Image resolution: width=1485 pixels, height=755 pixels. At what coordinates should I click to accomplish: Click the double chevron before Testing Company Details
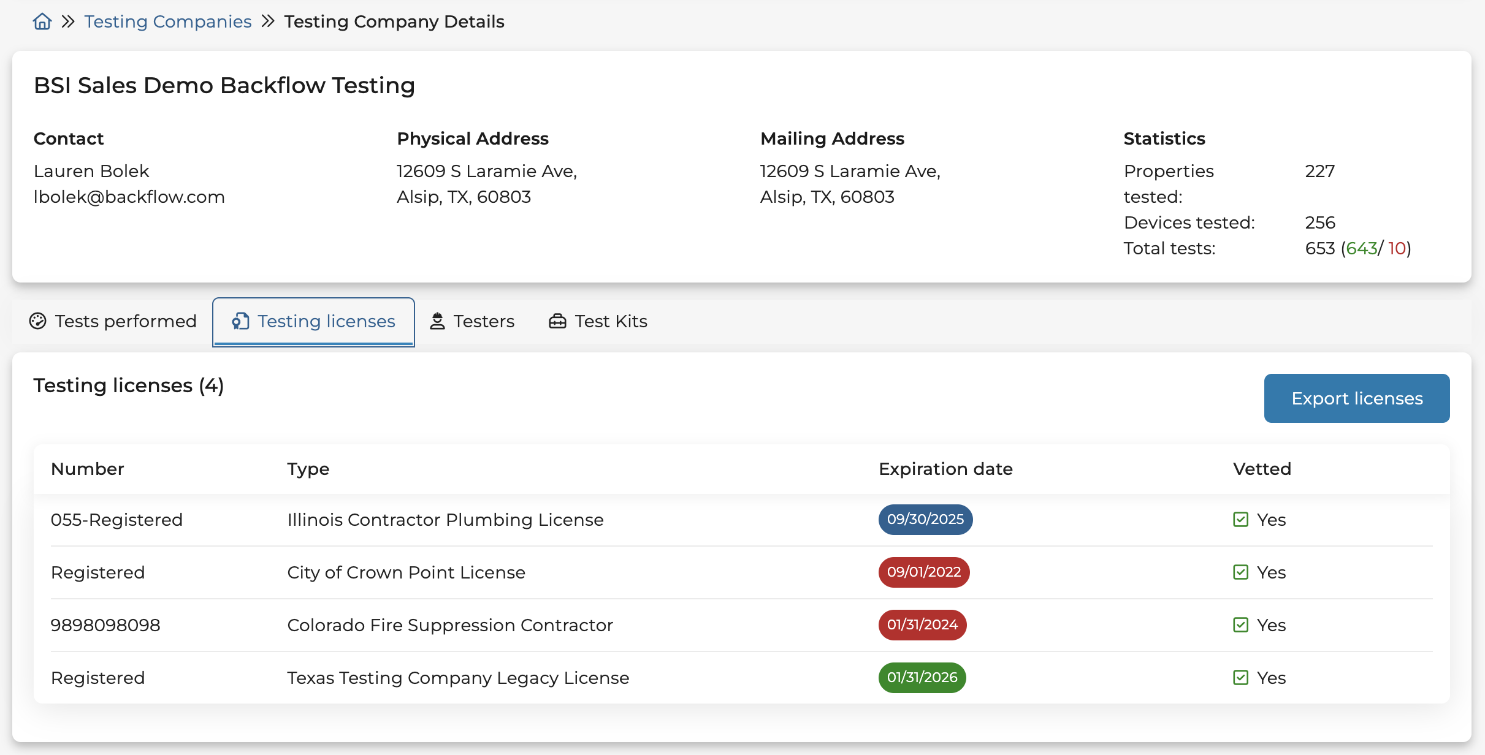tap(268, 21)
